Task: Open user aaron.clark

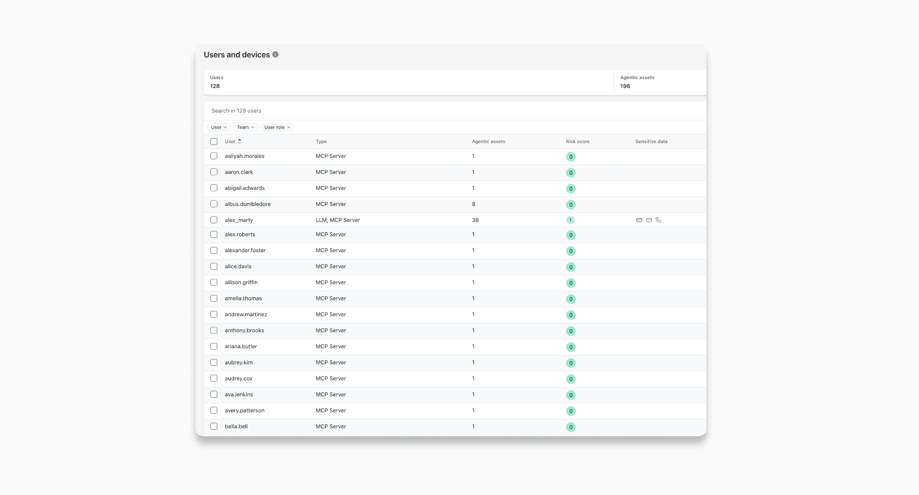Action: [x=239, y=172]
